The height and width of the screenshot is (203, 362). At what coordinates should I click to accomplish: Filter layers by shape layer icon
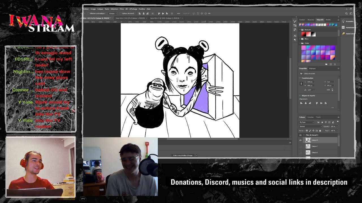coord(329,122)
